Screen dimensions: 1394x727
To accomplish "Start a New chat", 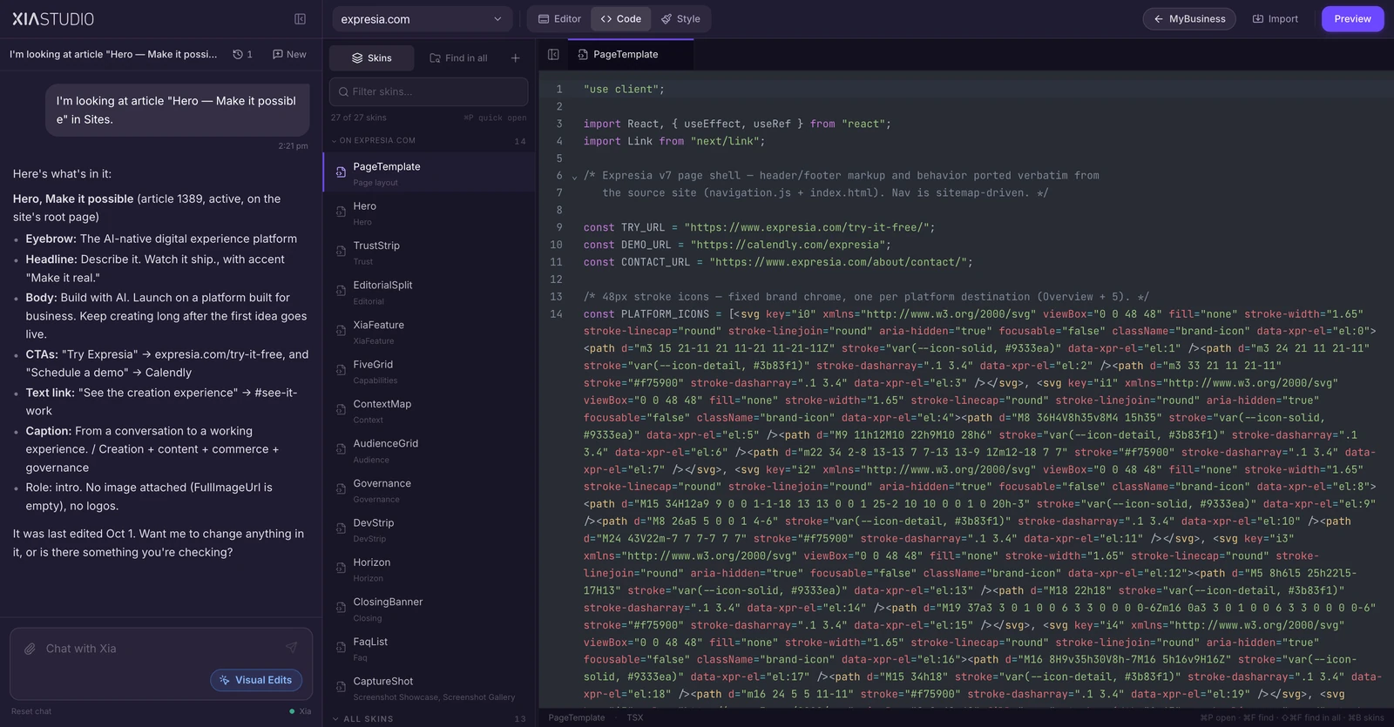I will coord(289,54).
